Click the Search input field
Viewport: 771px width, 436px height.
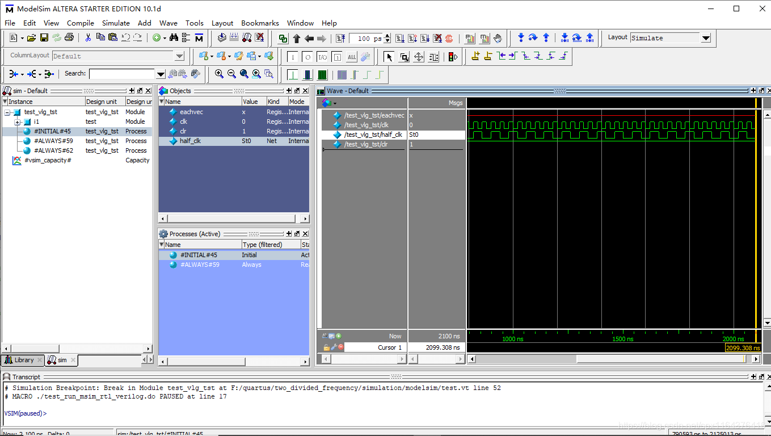pyautogui.click(x=121, y=74)
